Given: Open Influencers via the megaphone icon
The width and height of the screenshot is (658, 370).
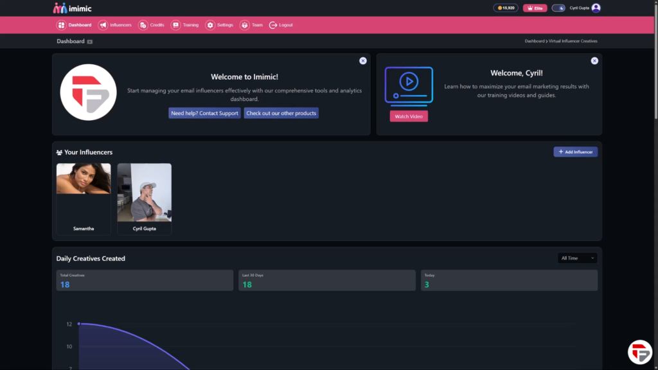Looking at the screenshot, I should point(103,25).
